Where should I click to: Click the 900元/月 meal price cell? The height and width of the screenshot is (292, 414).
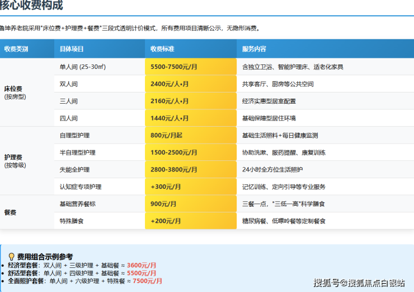tap(163, 204)
